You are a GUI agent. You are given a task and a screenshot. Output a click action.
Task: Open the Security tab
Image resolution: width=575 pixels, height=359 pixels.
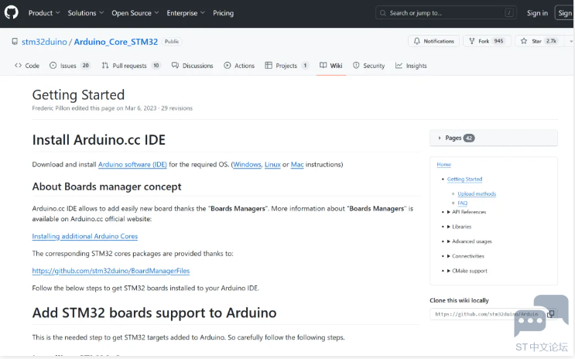pos(369,66)
